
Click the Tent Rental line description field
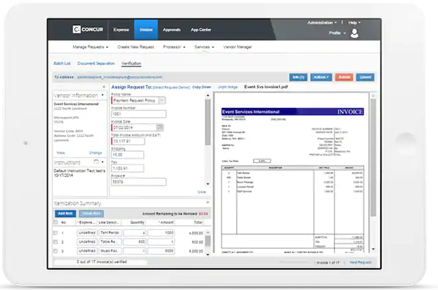click(110, 232)
